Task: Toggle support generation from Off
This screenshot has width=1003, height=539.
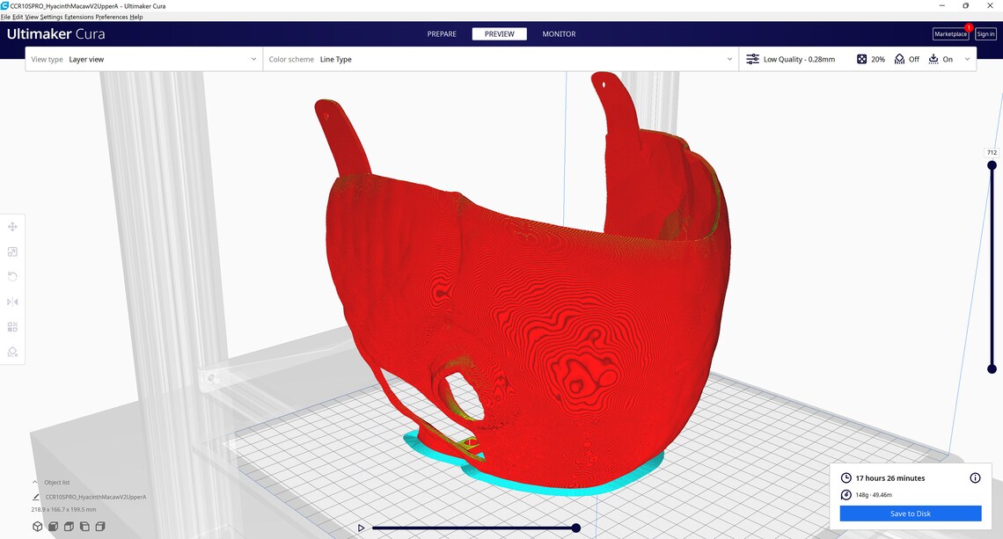Action: (x=906, y=58)
